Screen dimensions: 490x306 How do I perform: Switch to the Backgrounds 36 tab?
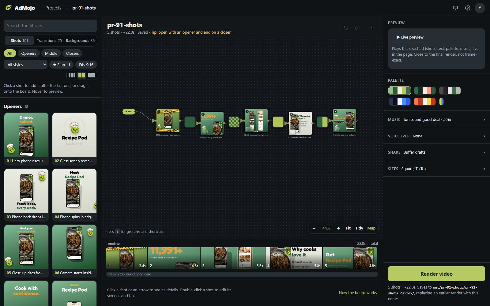click(x=80, y=40)
